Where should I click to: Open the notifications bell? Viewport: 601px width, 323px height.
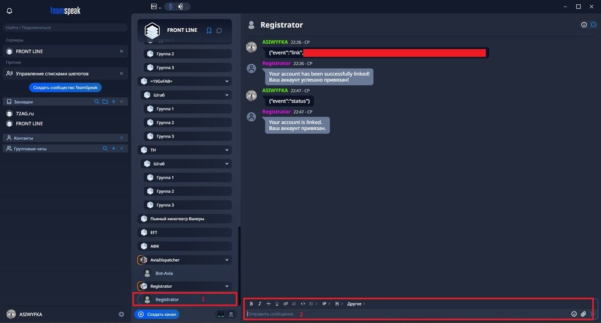tap(10, 11)
